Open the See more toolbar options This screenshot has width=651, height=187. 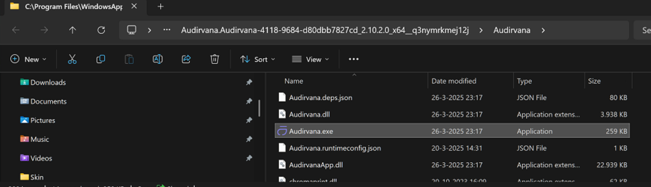(353, 59)
